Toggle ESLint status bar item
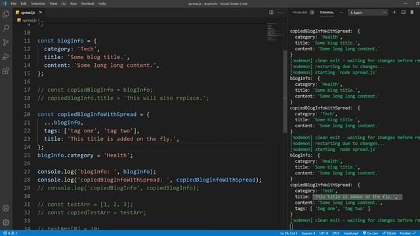 point(389,233)
